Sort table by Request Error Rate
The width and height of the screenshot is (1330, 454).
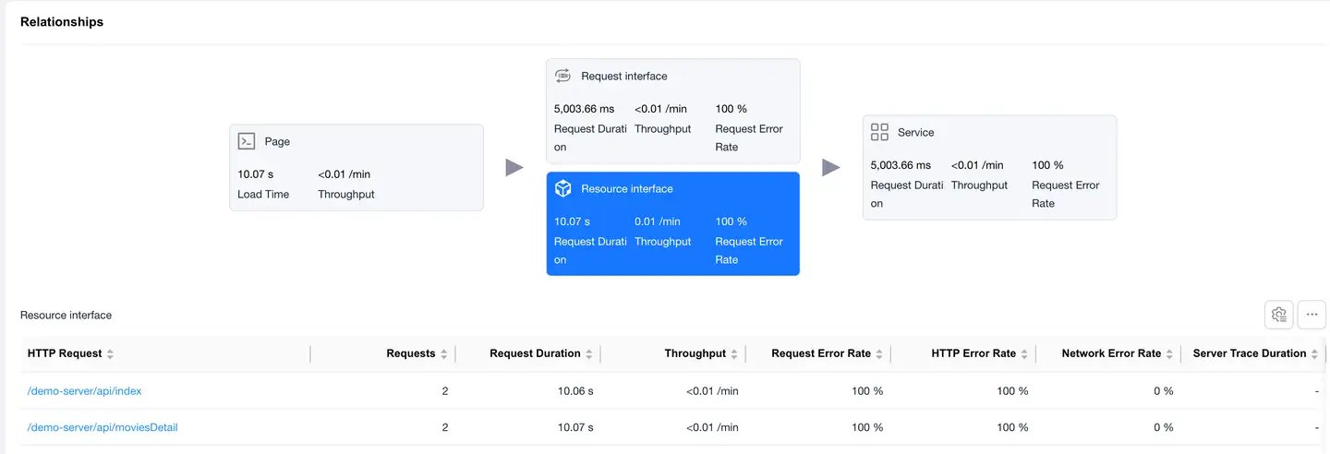879,354
